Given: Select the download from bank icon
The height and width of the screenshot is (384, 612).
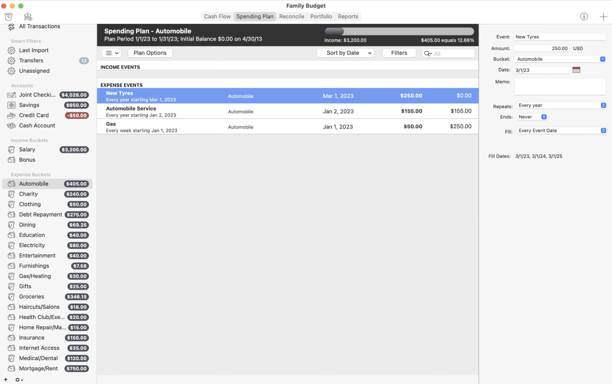Looking at the screenshot, I should (27, 16).
